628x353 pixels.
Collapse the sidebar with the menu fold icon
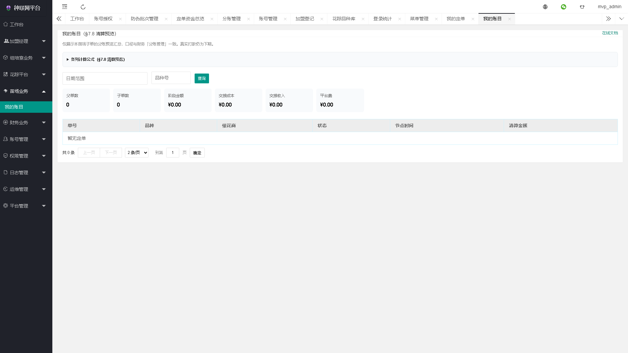coord(65,7)
